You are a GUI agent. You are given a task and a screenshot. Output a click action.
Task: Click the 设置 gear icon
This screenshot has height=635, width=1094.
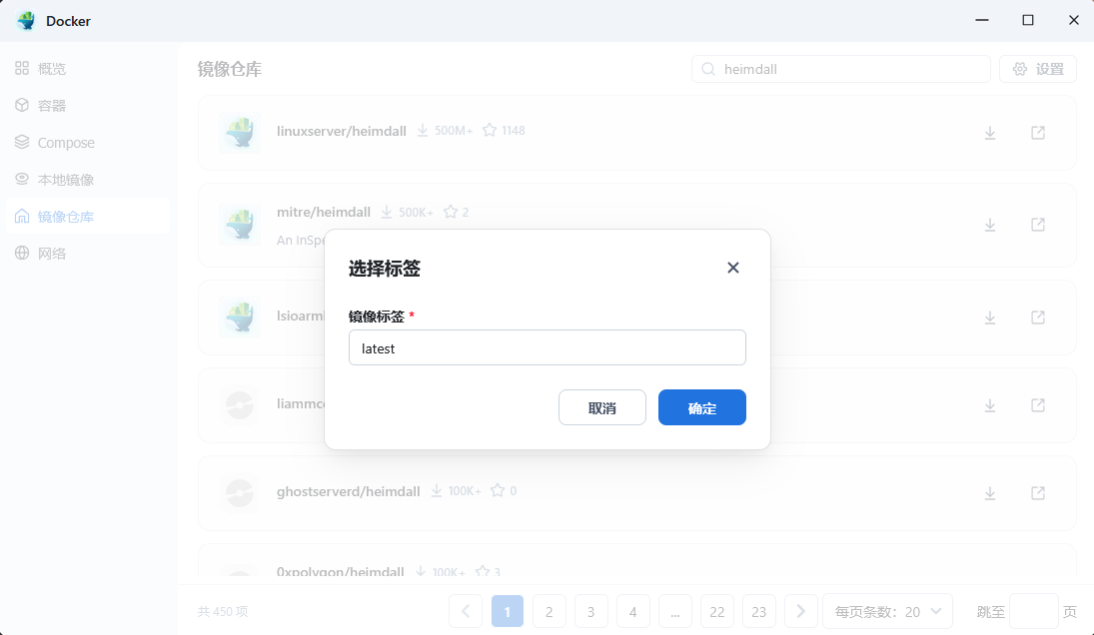(1020, 69)
